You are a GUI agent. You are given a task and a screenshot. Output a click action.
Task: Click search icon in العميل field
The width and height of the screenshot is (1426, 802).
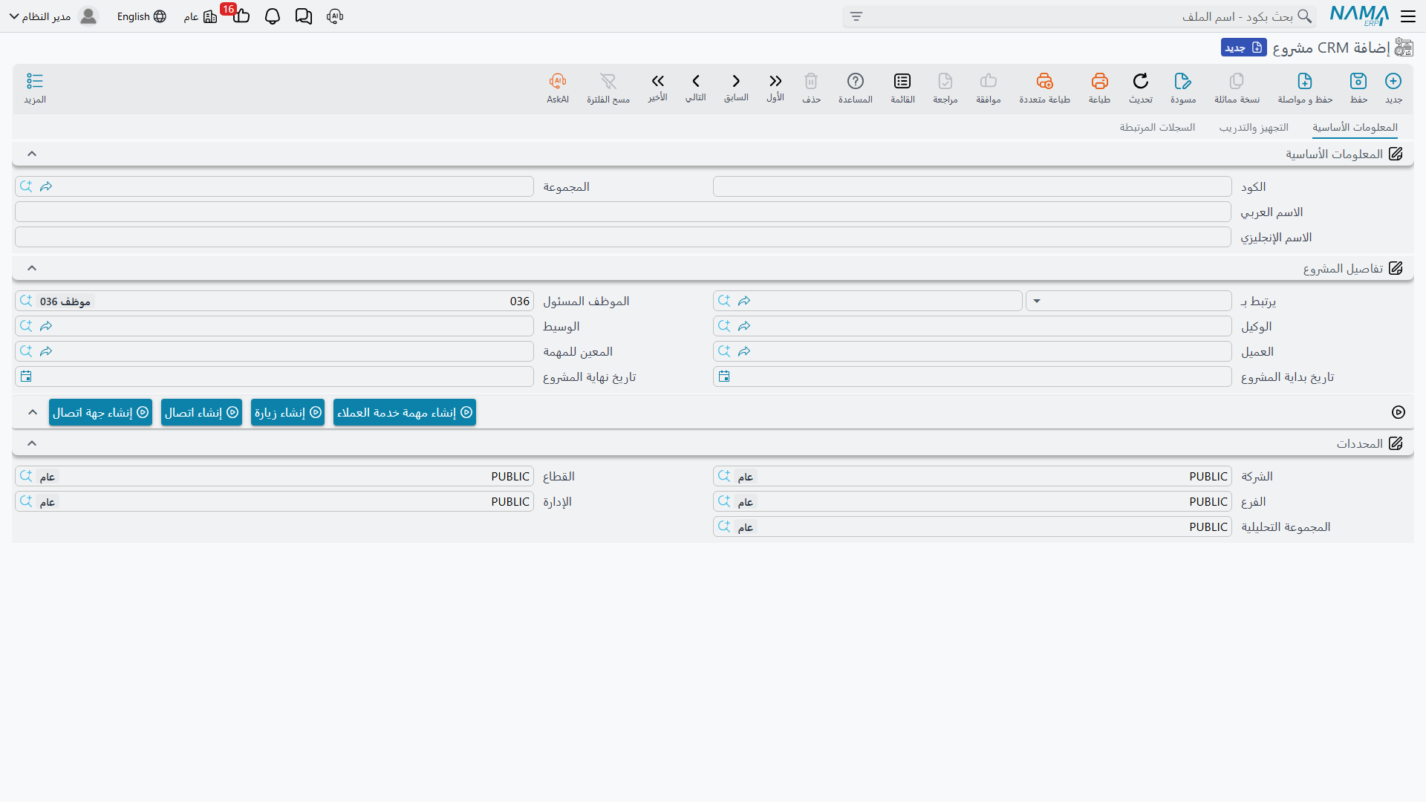(x=724, y=351)
